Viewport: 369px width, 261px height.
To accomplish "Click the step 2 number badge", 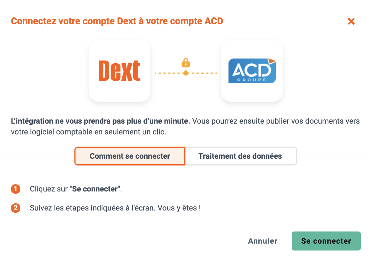I will (15, 208).
